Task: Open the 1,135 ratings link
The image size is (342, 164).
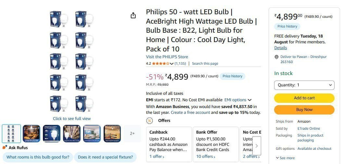Action: [x=180, y=63]
